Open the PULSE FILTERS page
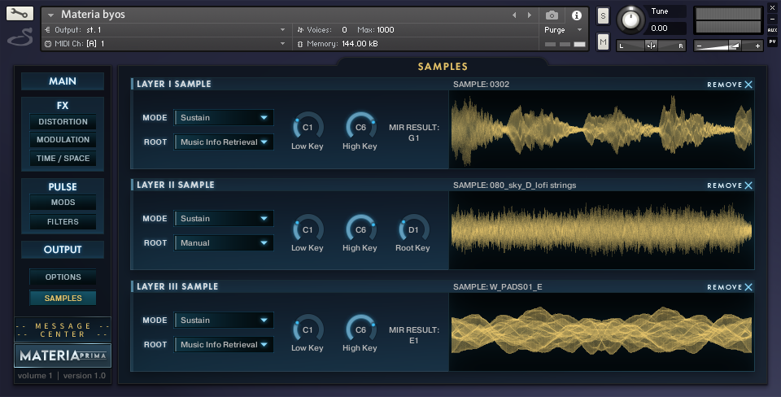Screen dimensions: 781x397 (x=63, y=221)
